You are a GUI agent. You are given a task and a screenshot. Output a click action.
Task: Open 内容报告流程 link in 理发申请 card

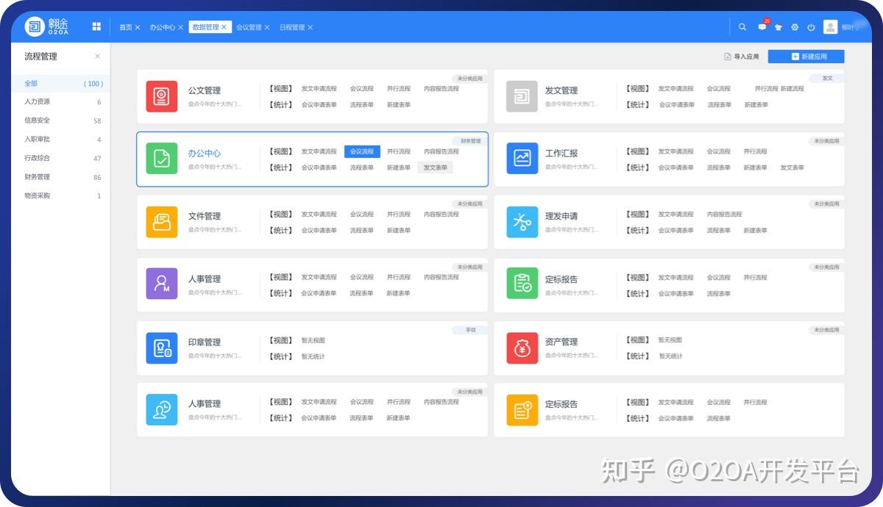click(x=725, y=215)
